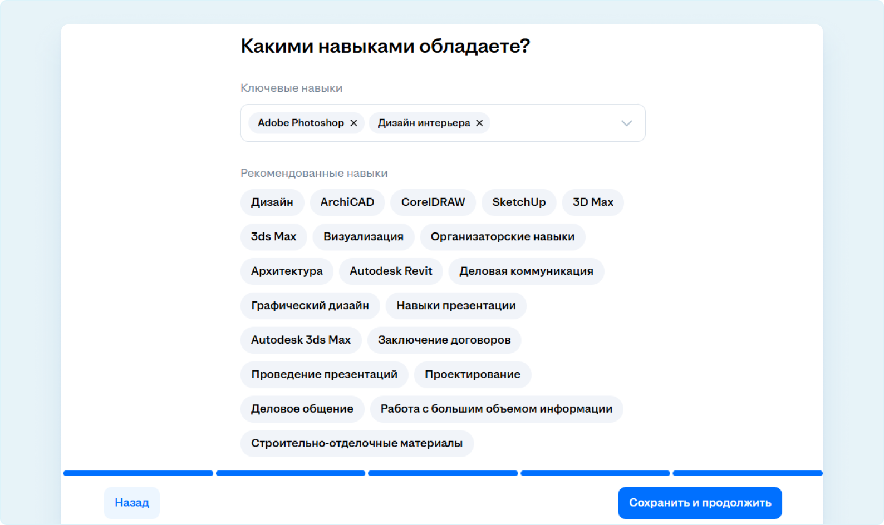The height and width of the screenshot is (525, 884).
Task: Add the ArchiCAD recommended skill
Action: click(x=347, y=202)
